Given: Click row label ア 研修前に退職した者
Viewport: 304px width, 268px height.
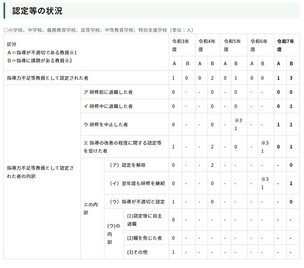Looking at the screenshot, I should coord(108,92).
